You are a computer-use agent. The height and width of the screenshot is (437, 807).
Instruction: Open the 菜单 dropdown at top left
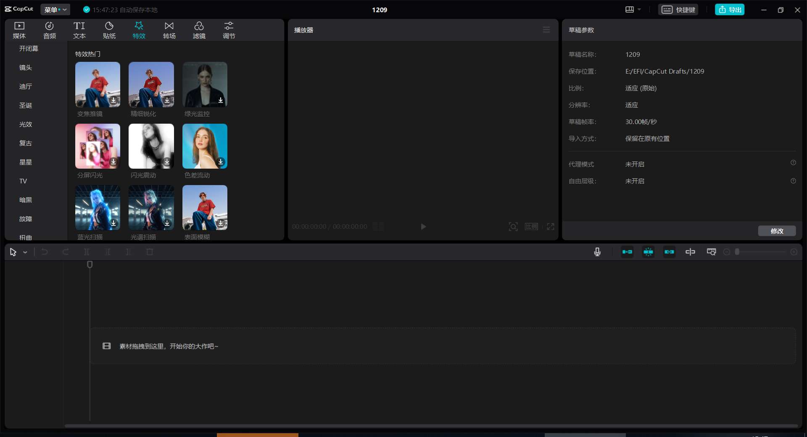pyautogui.click(x=55, y=9)
